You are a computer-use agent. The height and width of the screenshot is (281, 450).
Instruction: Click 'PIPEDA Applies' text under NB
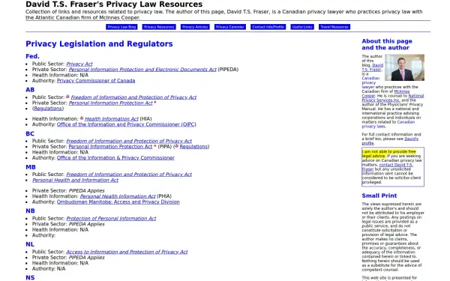click(87, 224)
